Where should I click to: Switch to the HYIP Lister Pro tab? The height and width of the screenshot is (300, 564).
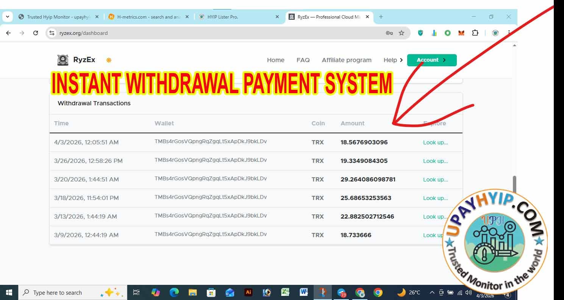[x=239, y=17]
